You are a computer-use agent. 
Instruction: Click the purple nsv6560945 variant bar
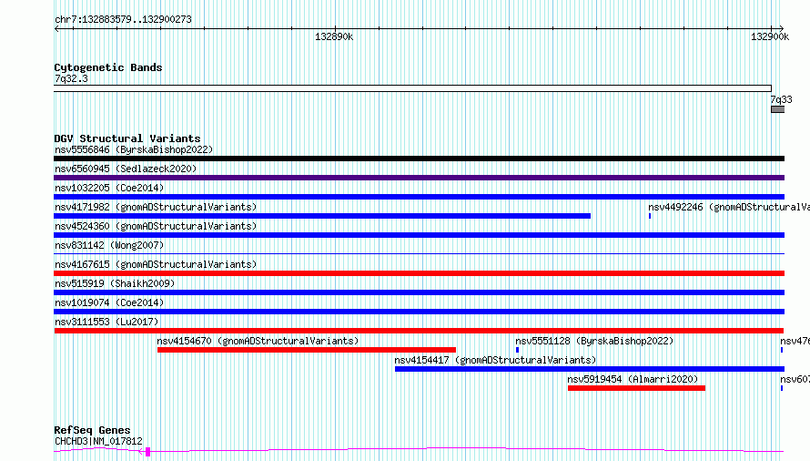click(x=419, y=178)
